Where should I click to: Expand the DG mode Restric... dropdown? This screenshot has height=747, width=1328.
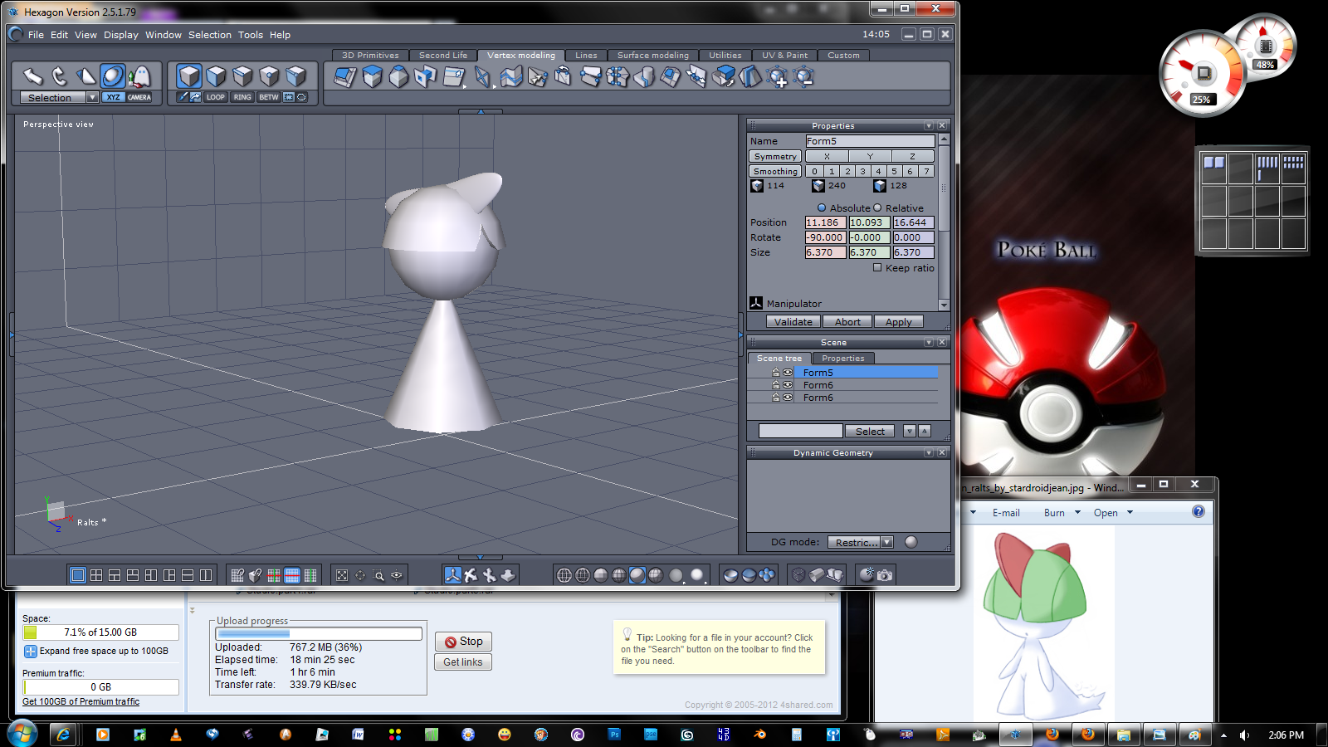tap(887, 543)
